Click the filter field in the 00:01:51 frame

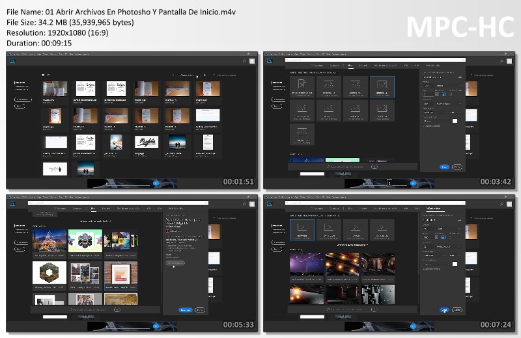[226, 75]
